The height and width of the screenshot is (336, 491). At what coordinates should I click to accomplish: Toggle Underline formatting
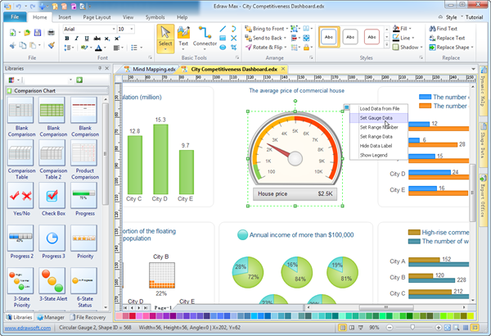pos(87,39)
